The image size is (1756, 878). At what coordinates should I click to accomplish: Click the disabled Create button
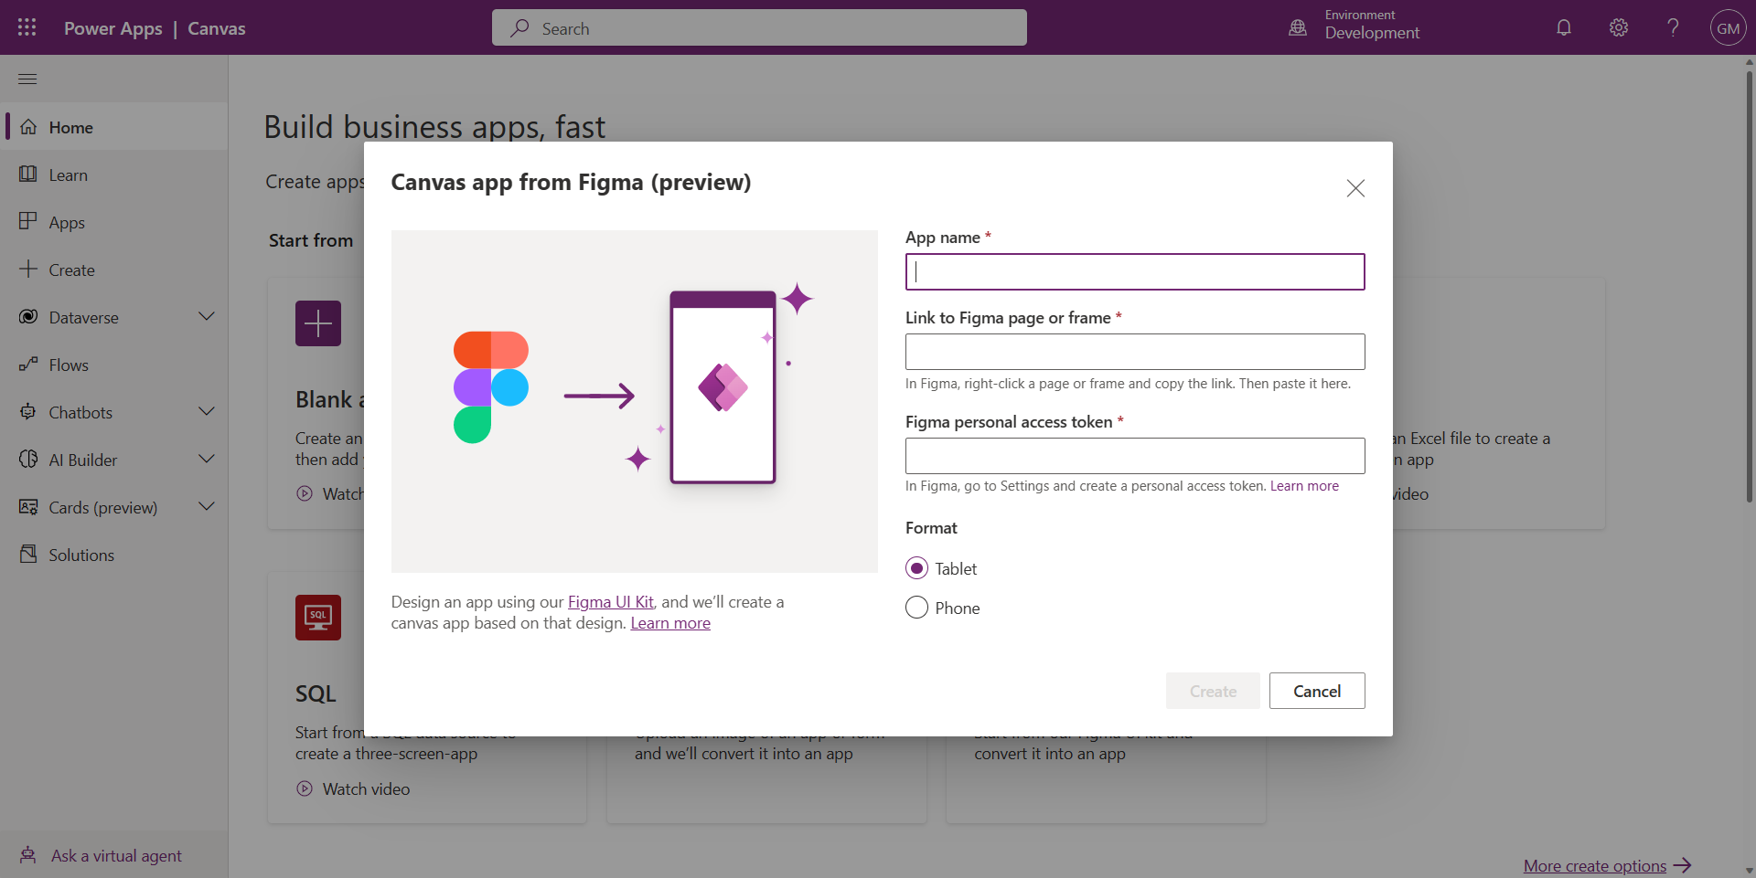1213,691
